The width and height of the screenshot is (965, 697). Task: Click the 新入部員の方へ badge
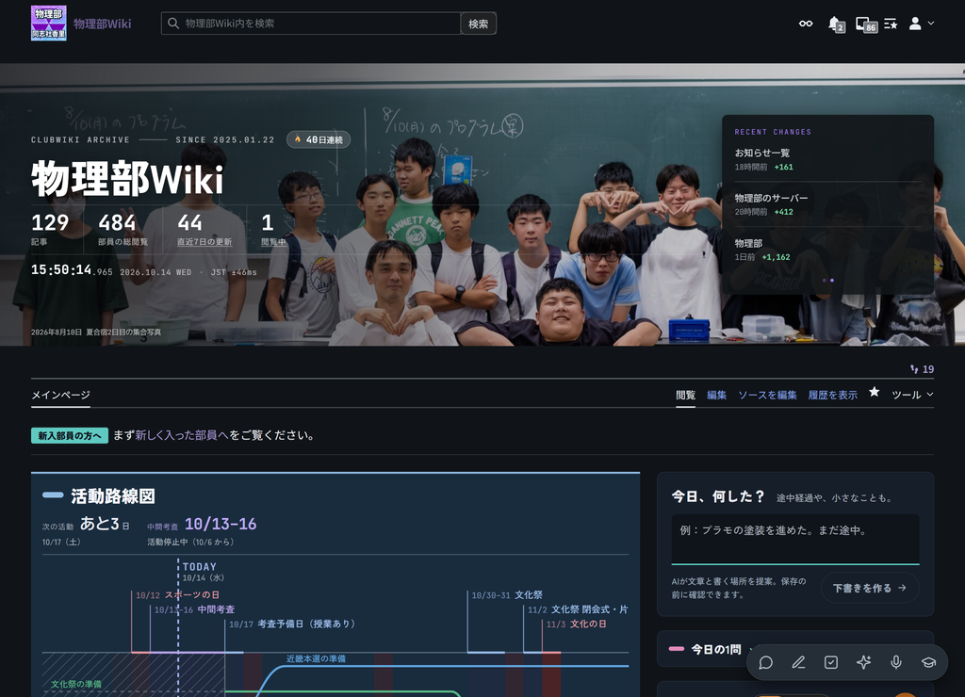point(70,435)
